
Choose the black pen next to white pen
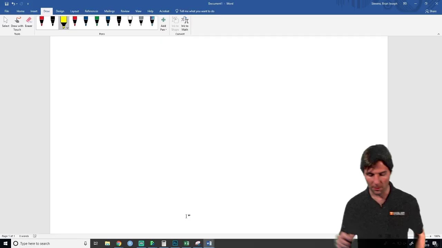(119, 21)
